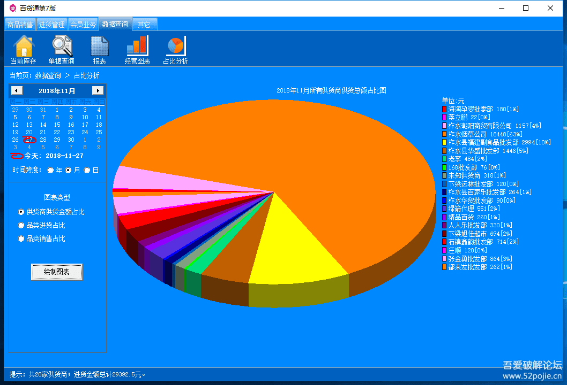The width and height of the screenshot is (567, 385).
Task: Switch to the 商品销售 tab
Action: (20, 25)
